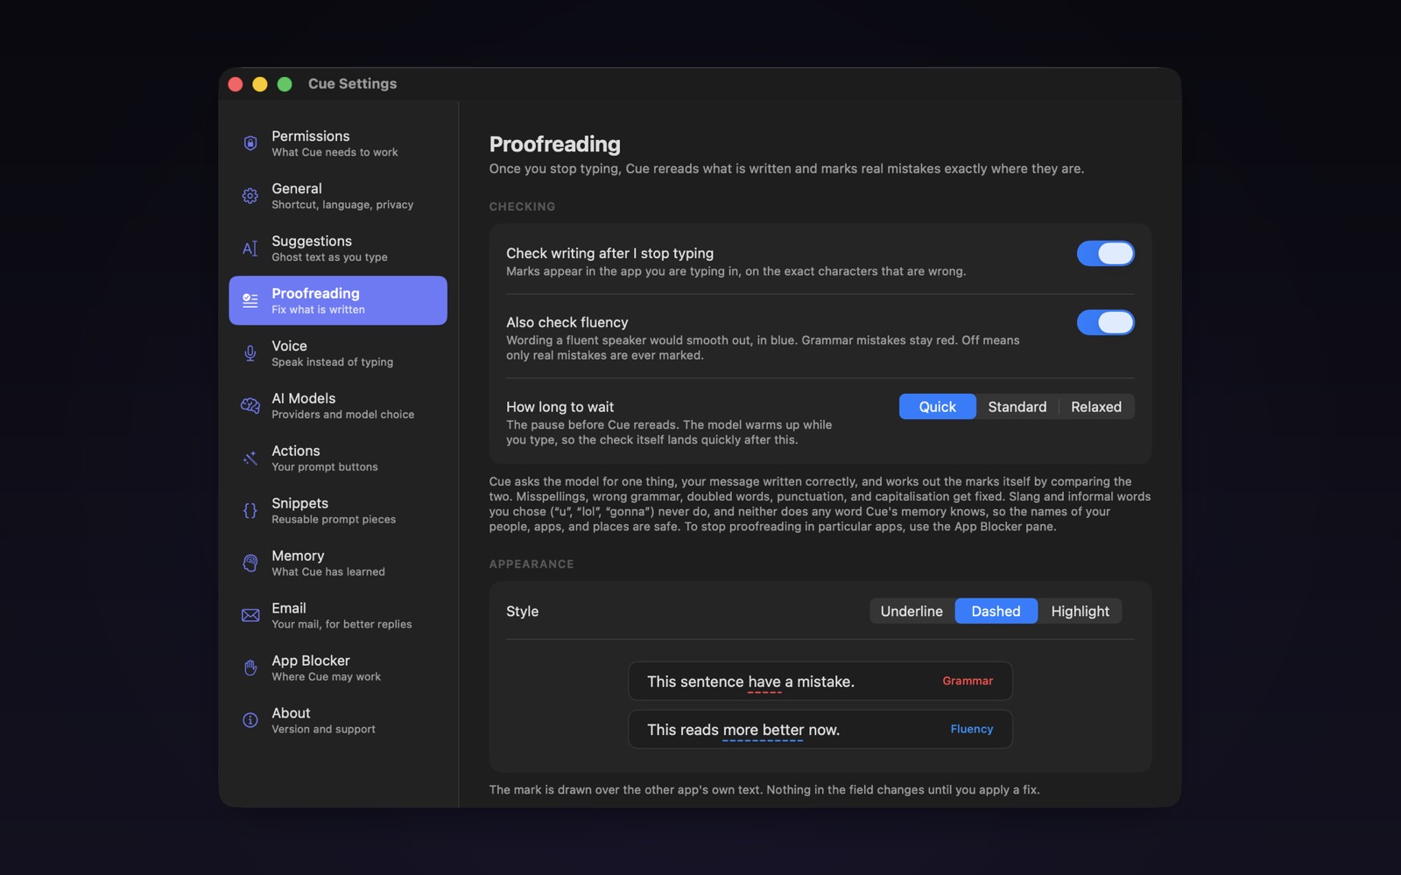Click the Actions magic wand icon
The height and width of the screenshot is (875, 1401).
coord(250,458)
